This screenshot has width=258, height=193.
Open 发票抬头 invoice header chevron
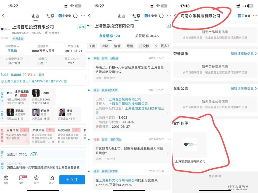pyautogui.click(x=53, y=33)
